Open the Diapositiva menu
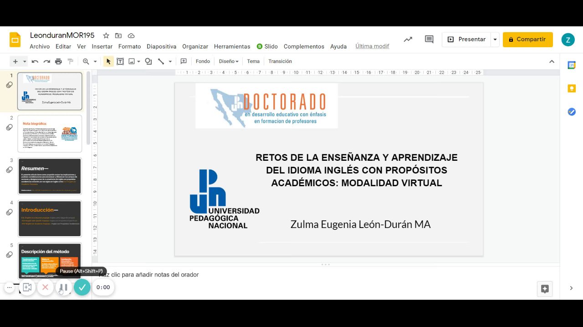583x327 pixels. point(161,46)
